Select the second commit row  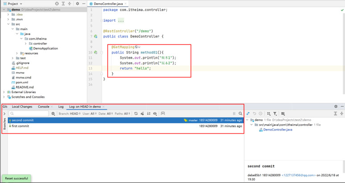(126, 120)
